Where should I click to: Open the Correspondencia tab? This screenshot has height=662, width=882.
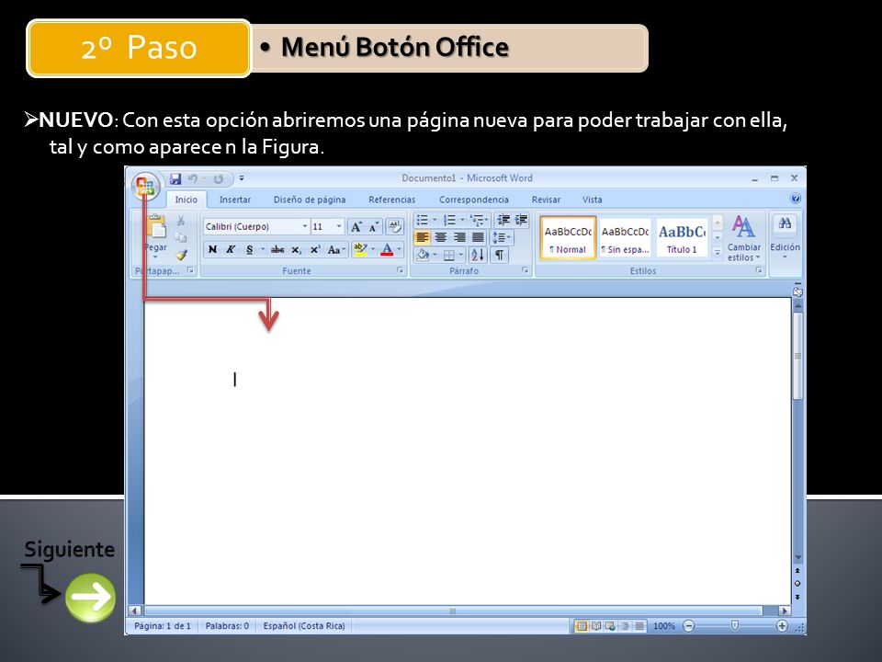[474, 200]
